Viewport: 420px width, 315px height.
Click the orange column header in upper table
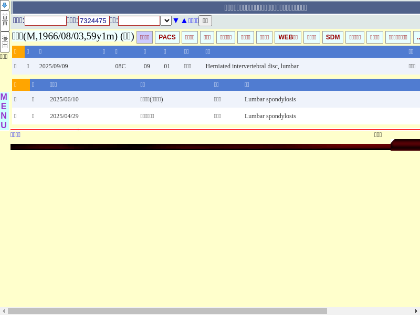18,51
